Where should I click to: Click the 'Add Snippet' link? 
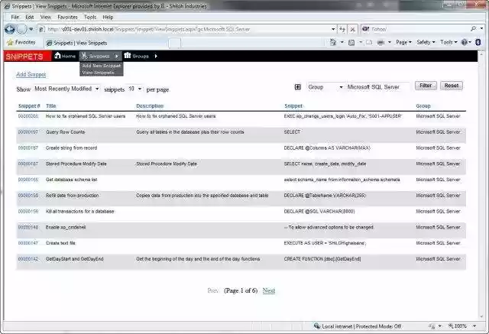31,75
